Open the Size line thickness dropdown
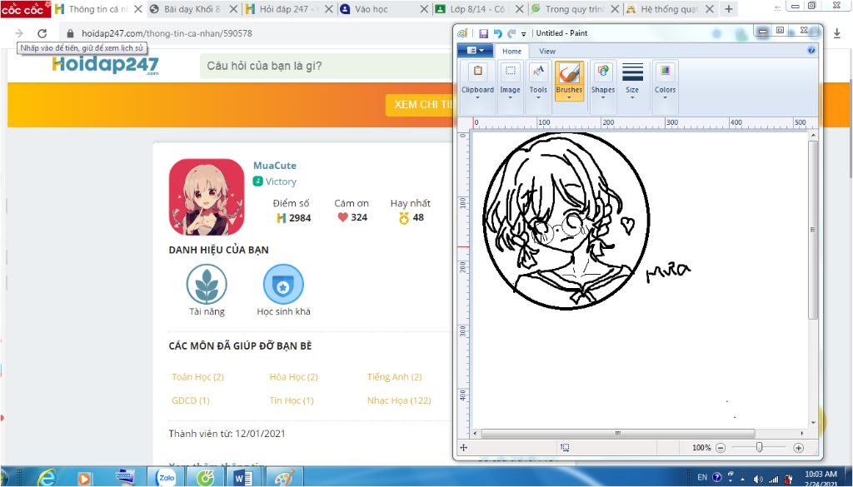This screenshot has width=853, height=487. pyautogui.click(x=632, y=81)
